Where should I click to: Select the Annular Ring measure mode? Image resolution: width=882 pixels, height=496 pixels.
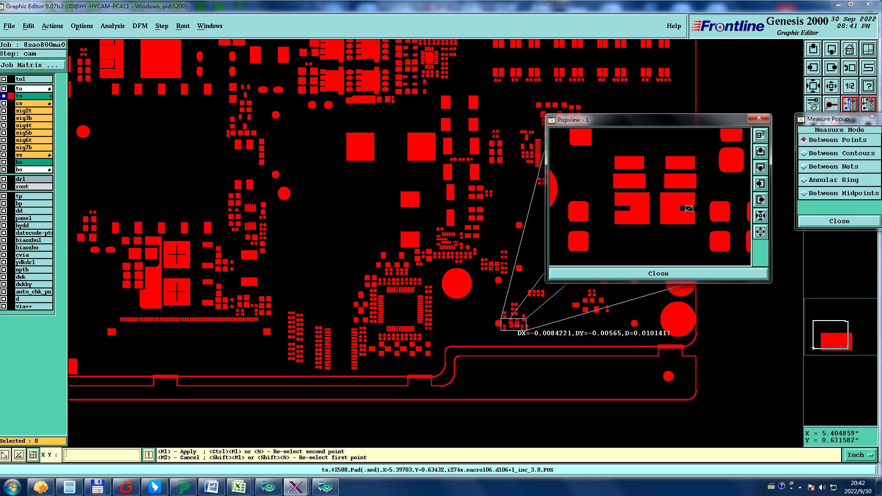tap(833, 180)
